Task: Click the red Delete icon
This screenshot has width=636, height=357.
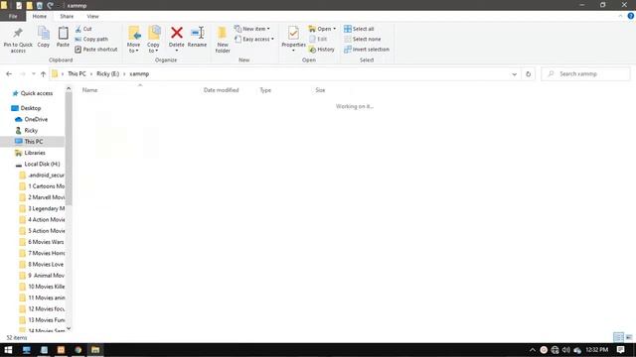Action: (177, 33)
